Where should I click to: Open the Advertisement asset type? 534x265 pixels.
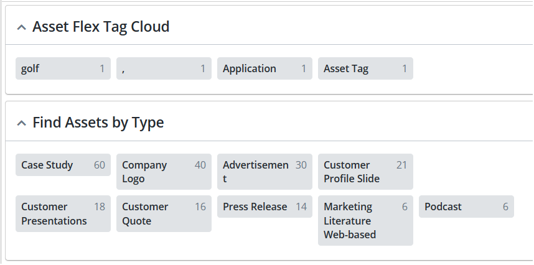265,172
